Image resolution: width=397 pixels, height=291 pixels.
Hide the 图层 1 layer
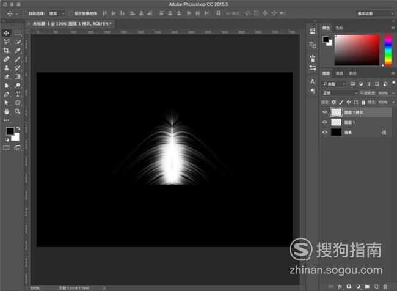324,122
